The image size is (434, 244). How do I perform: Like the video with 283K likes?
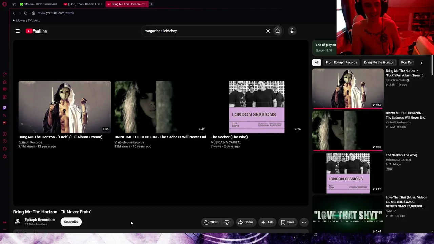click(x=211, y=222)
